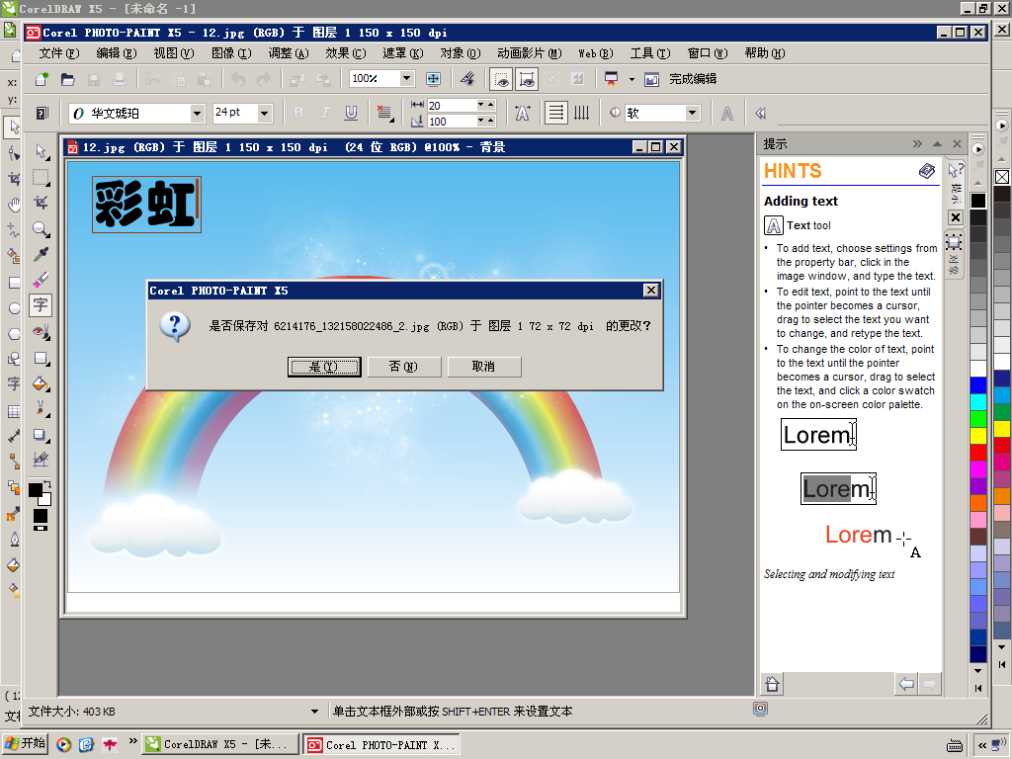Click the property bar options icon at far left
This screenshot has height=759, width=1012.
(42, 114)
